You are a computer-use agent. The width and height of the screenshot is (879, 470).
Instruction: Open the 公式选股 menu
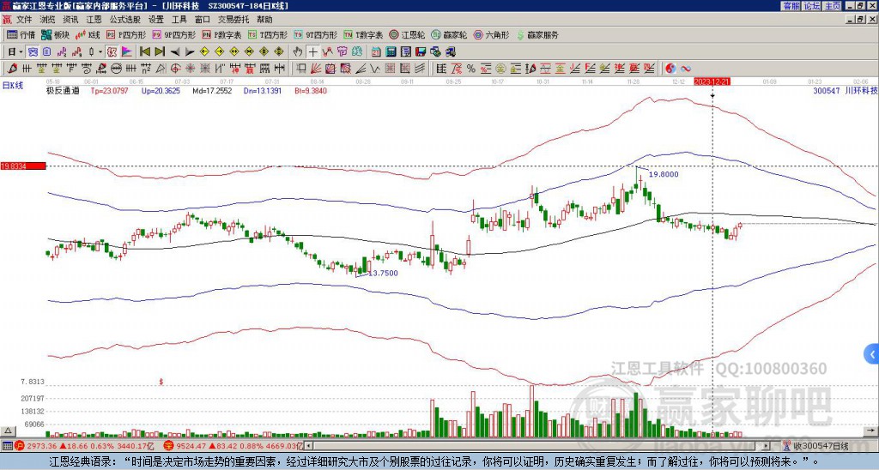pyautogui.click(x=125, y=20)
